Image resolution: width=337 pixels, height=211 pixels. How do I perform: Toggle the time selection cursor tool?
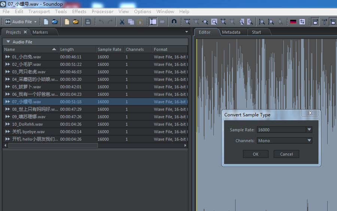pyautogui.click(x=153, y=22)
